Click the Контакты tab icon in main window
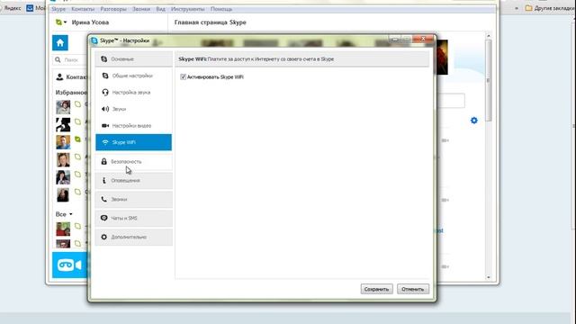The width and height of the screenshot is (576, 324). point(59,77)
